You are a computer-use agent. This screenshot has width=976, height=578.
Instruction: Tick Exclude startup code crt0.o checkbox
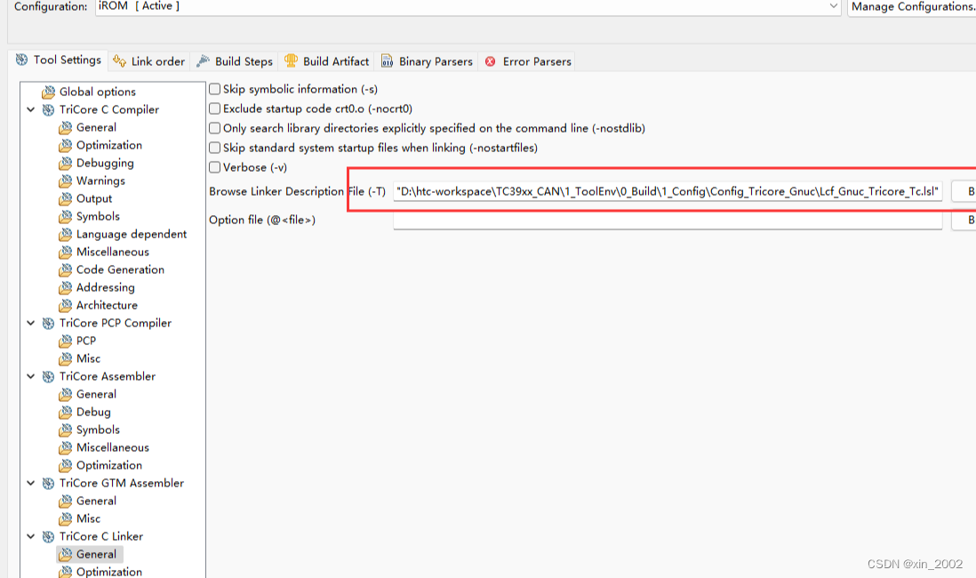215,108
